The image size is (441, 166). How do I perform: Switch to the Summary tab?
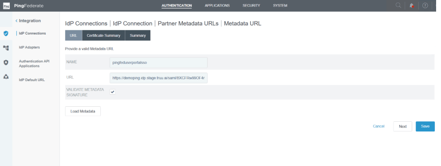[138, 35]
